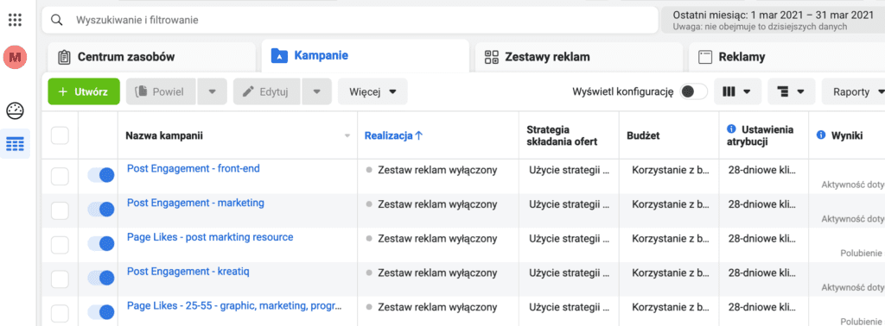The width and height of the screenshot is (885, 326).
Task: Toggle Wyświetl konfigurację switch
Action: 693,91
